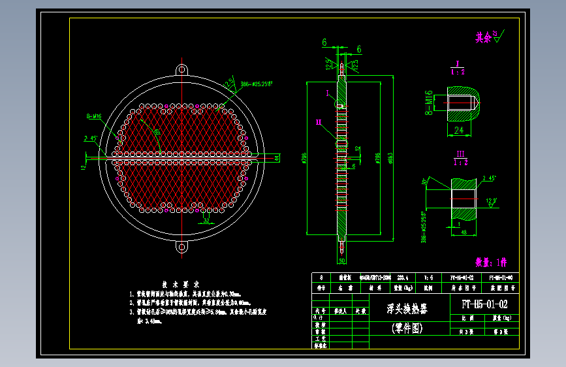Select the 'FT-H5-01-00' assembly drawing number cell
The height and width of the screenshot is (367, 566).
[x=501, y=278]
